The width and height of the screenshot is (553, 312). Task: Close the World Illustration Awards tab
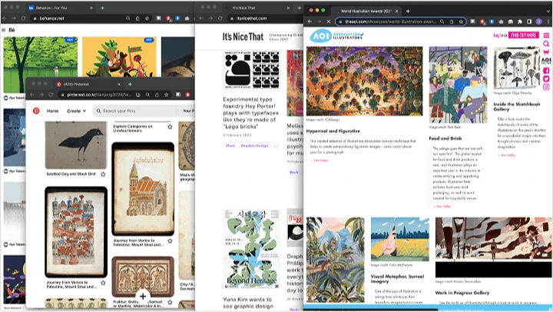[396, 11]
